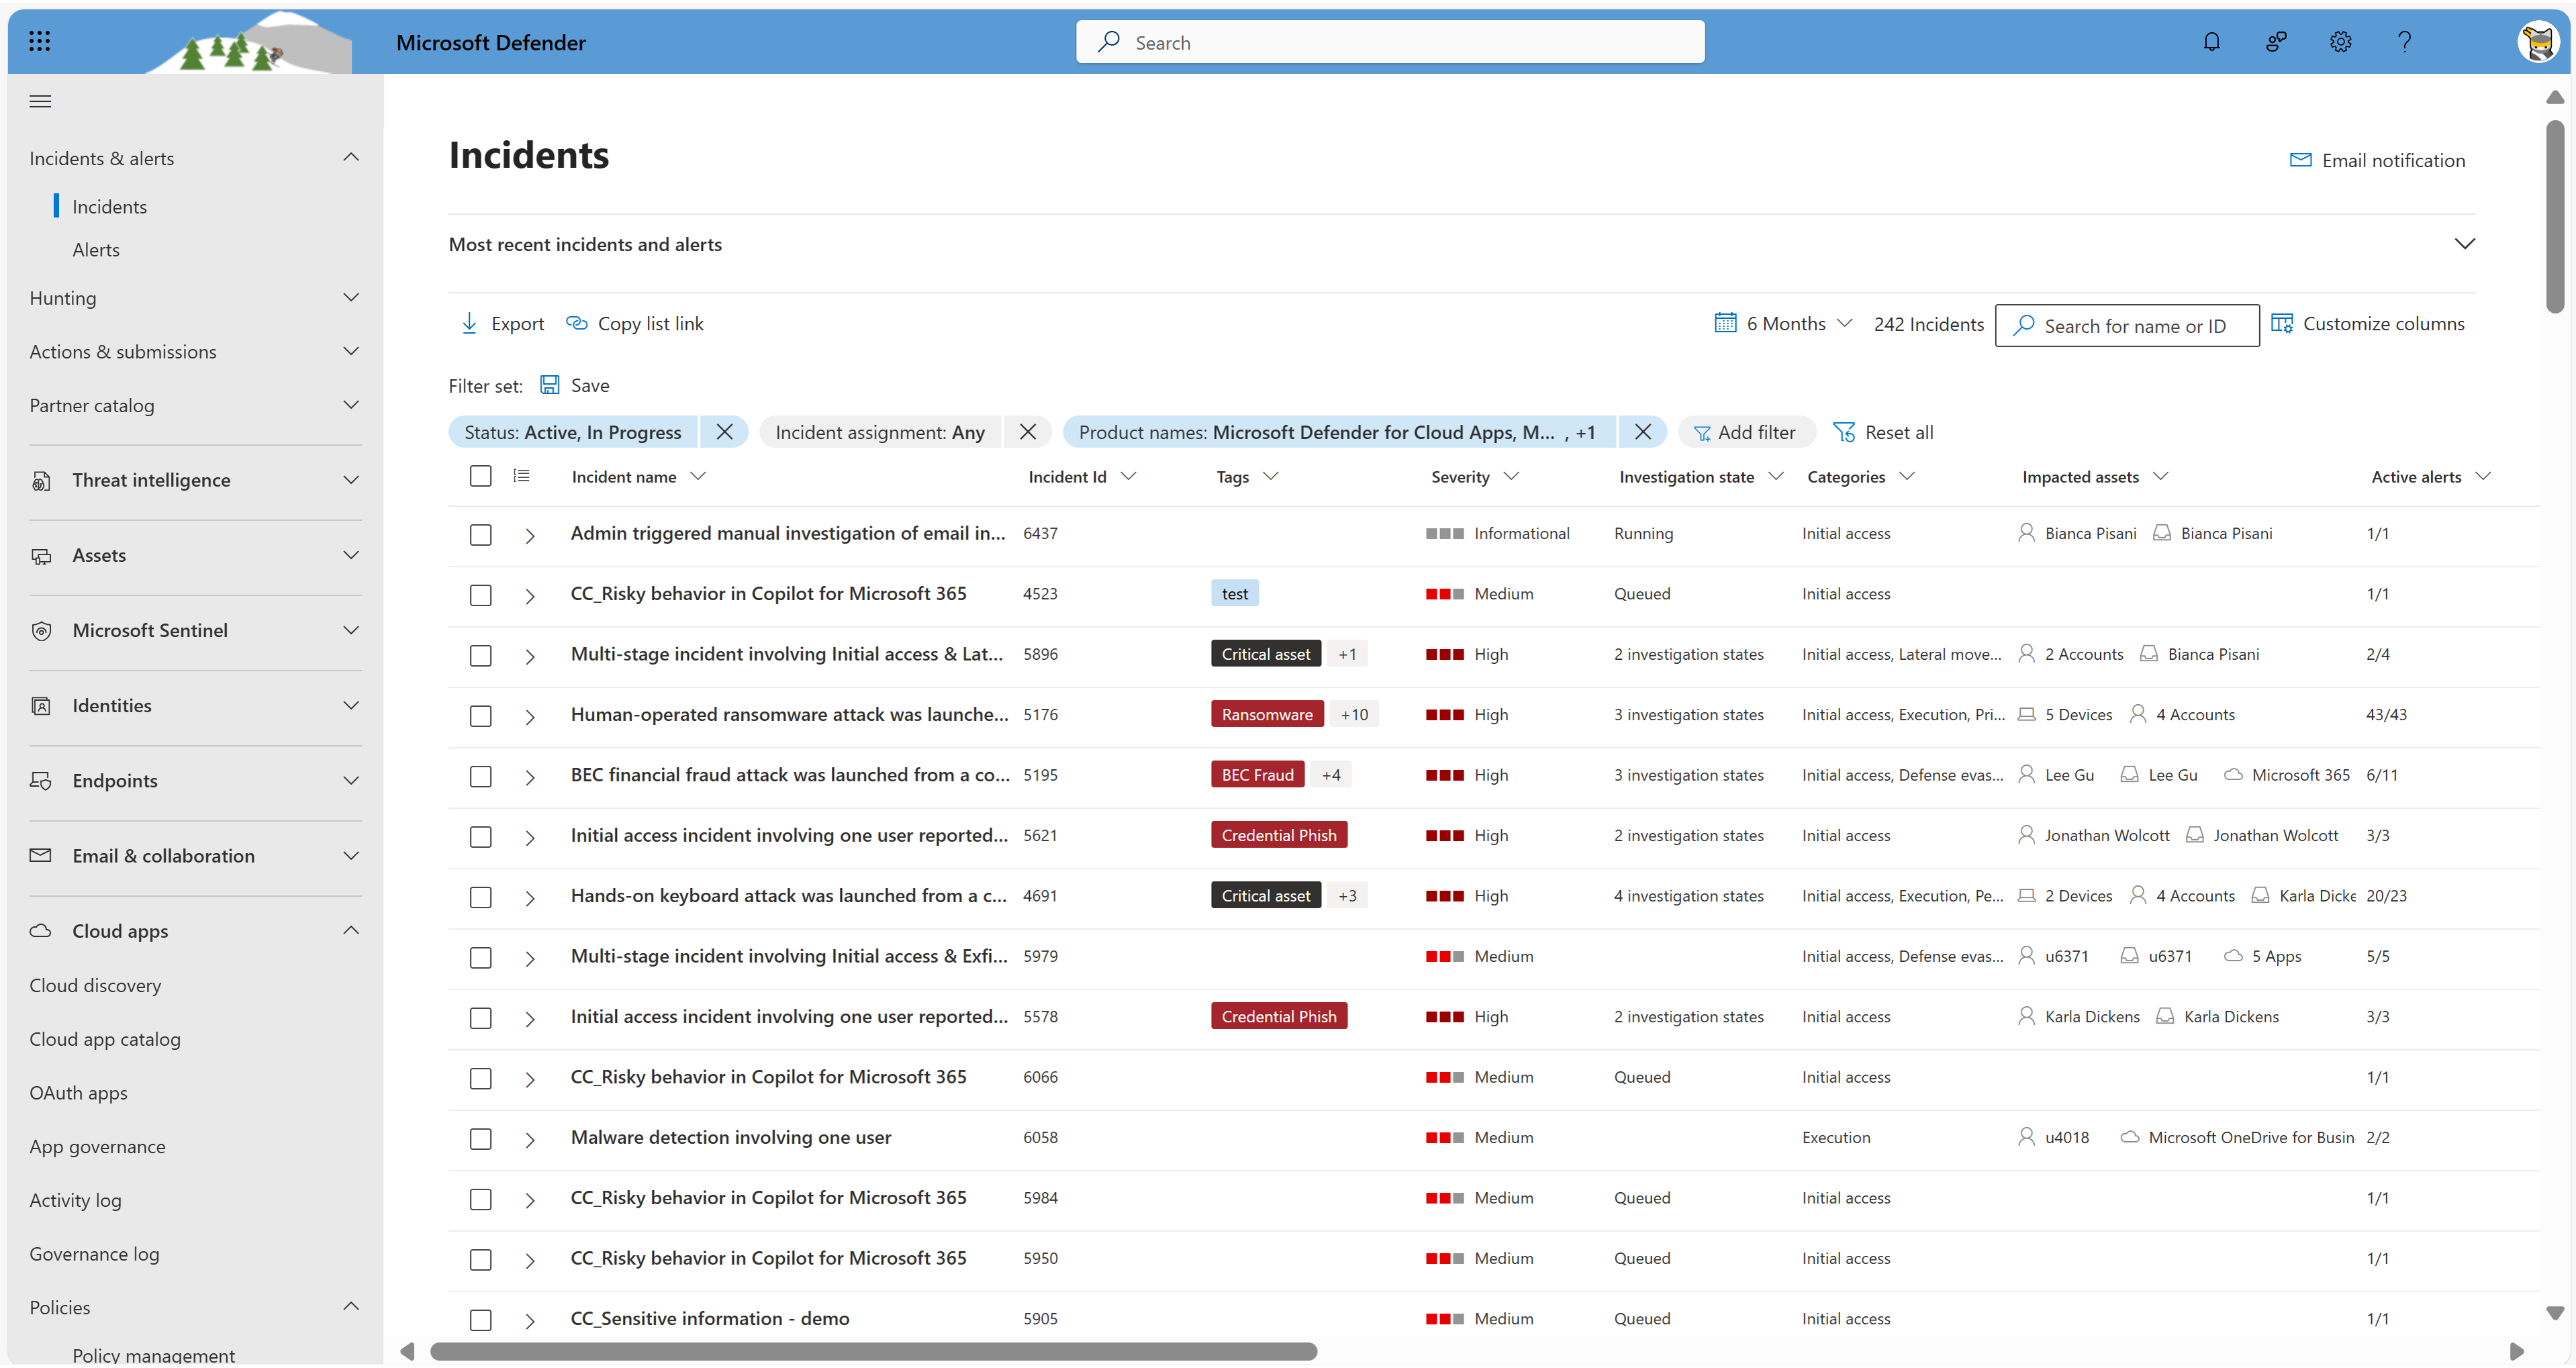Screen dimensions: 2576x1368
Task: Click the Email & collaboration envelope icon
Action: tap(41, 856)
